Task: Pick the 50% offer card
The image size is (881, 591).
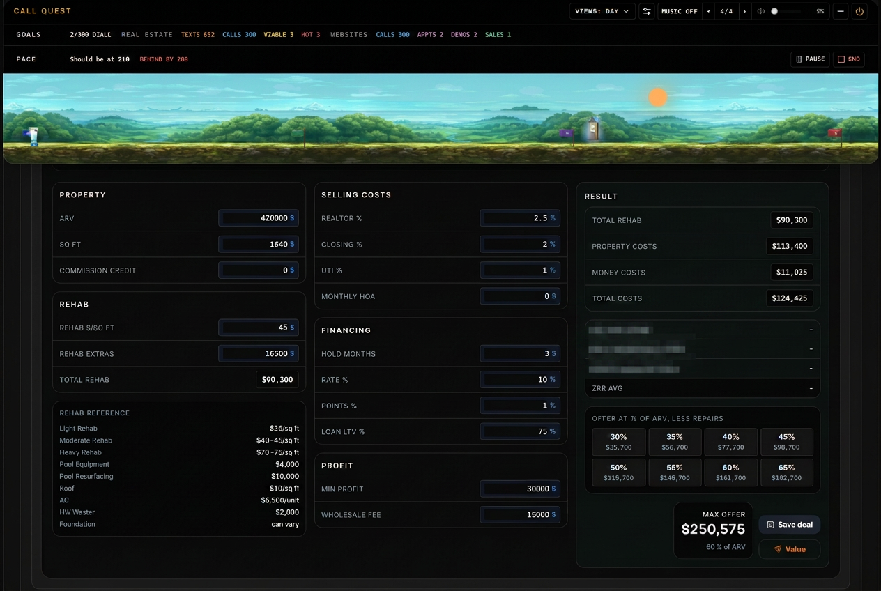Action: click(x=618, y=473)
